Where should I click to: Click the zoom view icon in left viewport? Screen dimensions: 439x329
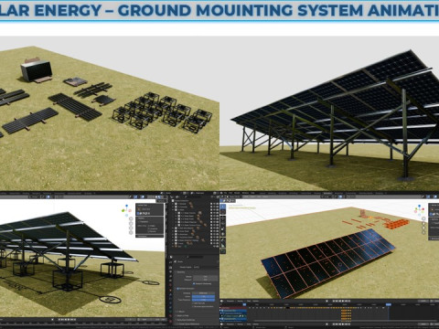point(131,218)
